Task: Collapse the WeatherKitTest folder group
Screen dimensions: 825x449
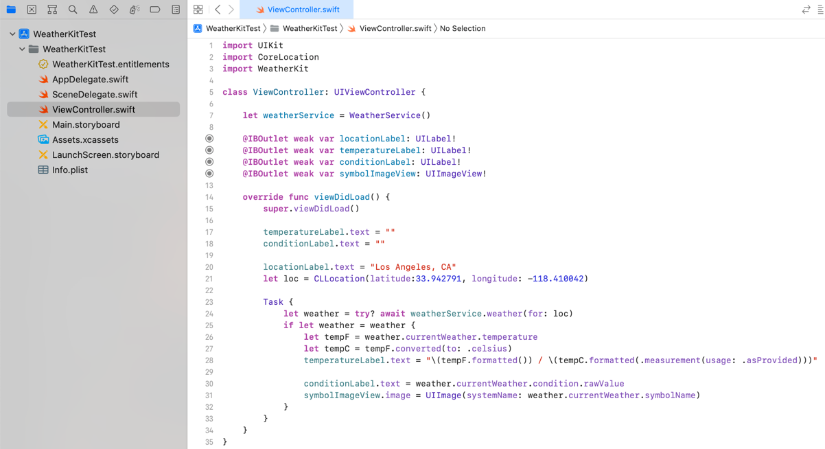Action: tap(22, 49)
